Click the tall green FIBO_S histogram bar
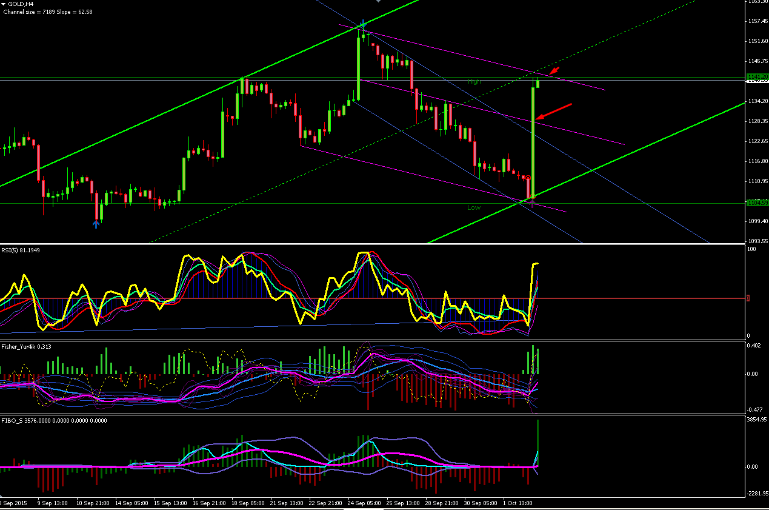Screen dimensions: 769x510 tap(538, 443)
